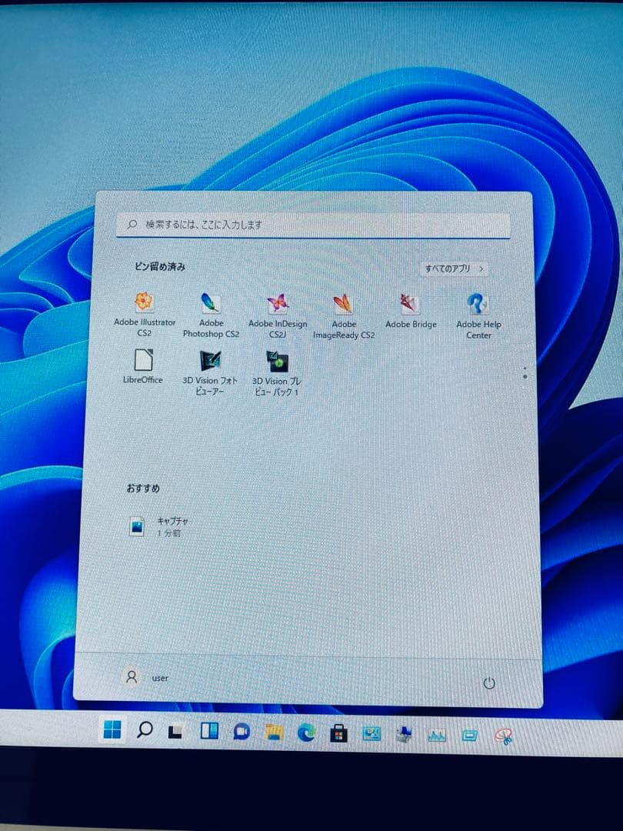Image resolution: width=623 pixels, height=831 pixels.
Task: Open Adobe ImageReady CS2
Action: pos(345,305)
